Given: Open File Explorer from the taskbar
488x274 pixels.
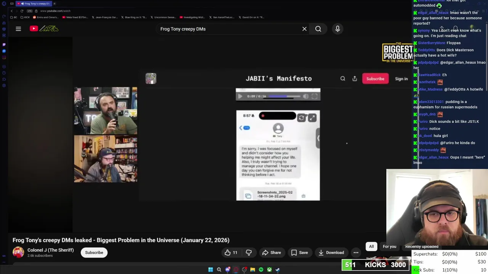Looking at the screenshot, I should click(252, 270).
